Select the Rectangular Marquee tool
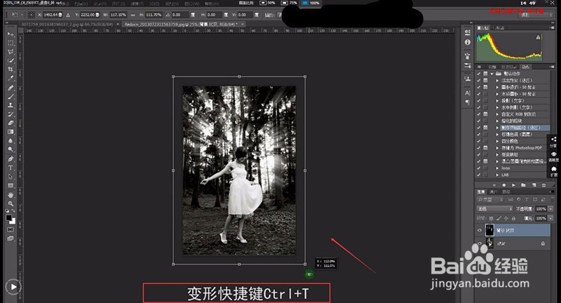The image size is (561, 303). click(x=11, y=43)
